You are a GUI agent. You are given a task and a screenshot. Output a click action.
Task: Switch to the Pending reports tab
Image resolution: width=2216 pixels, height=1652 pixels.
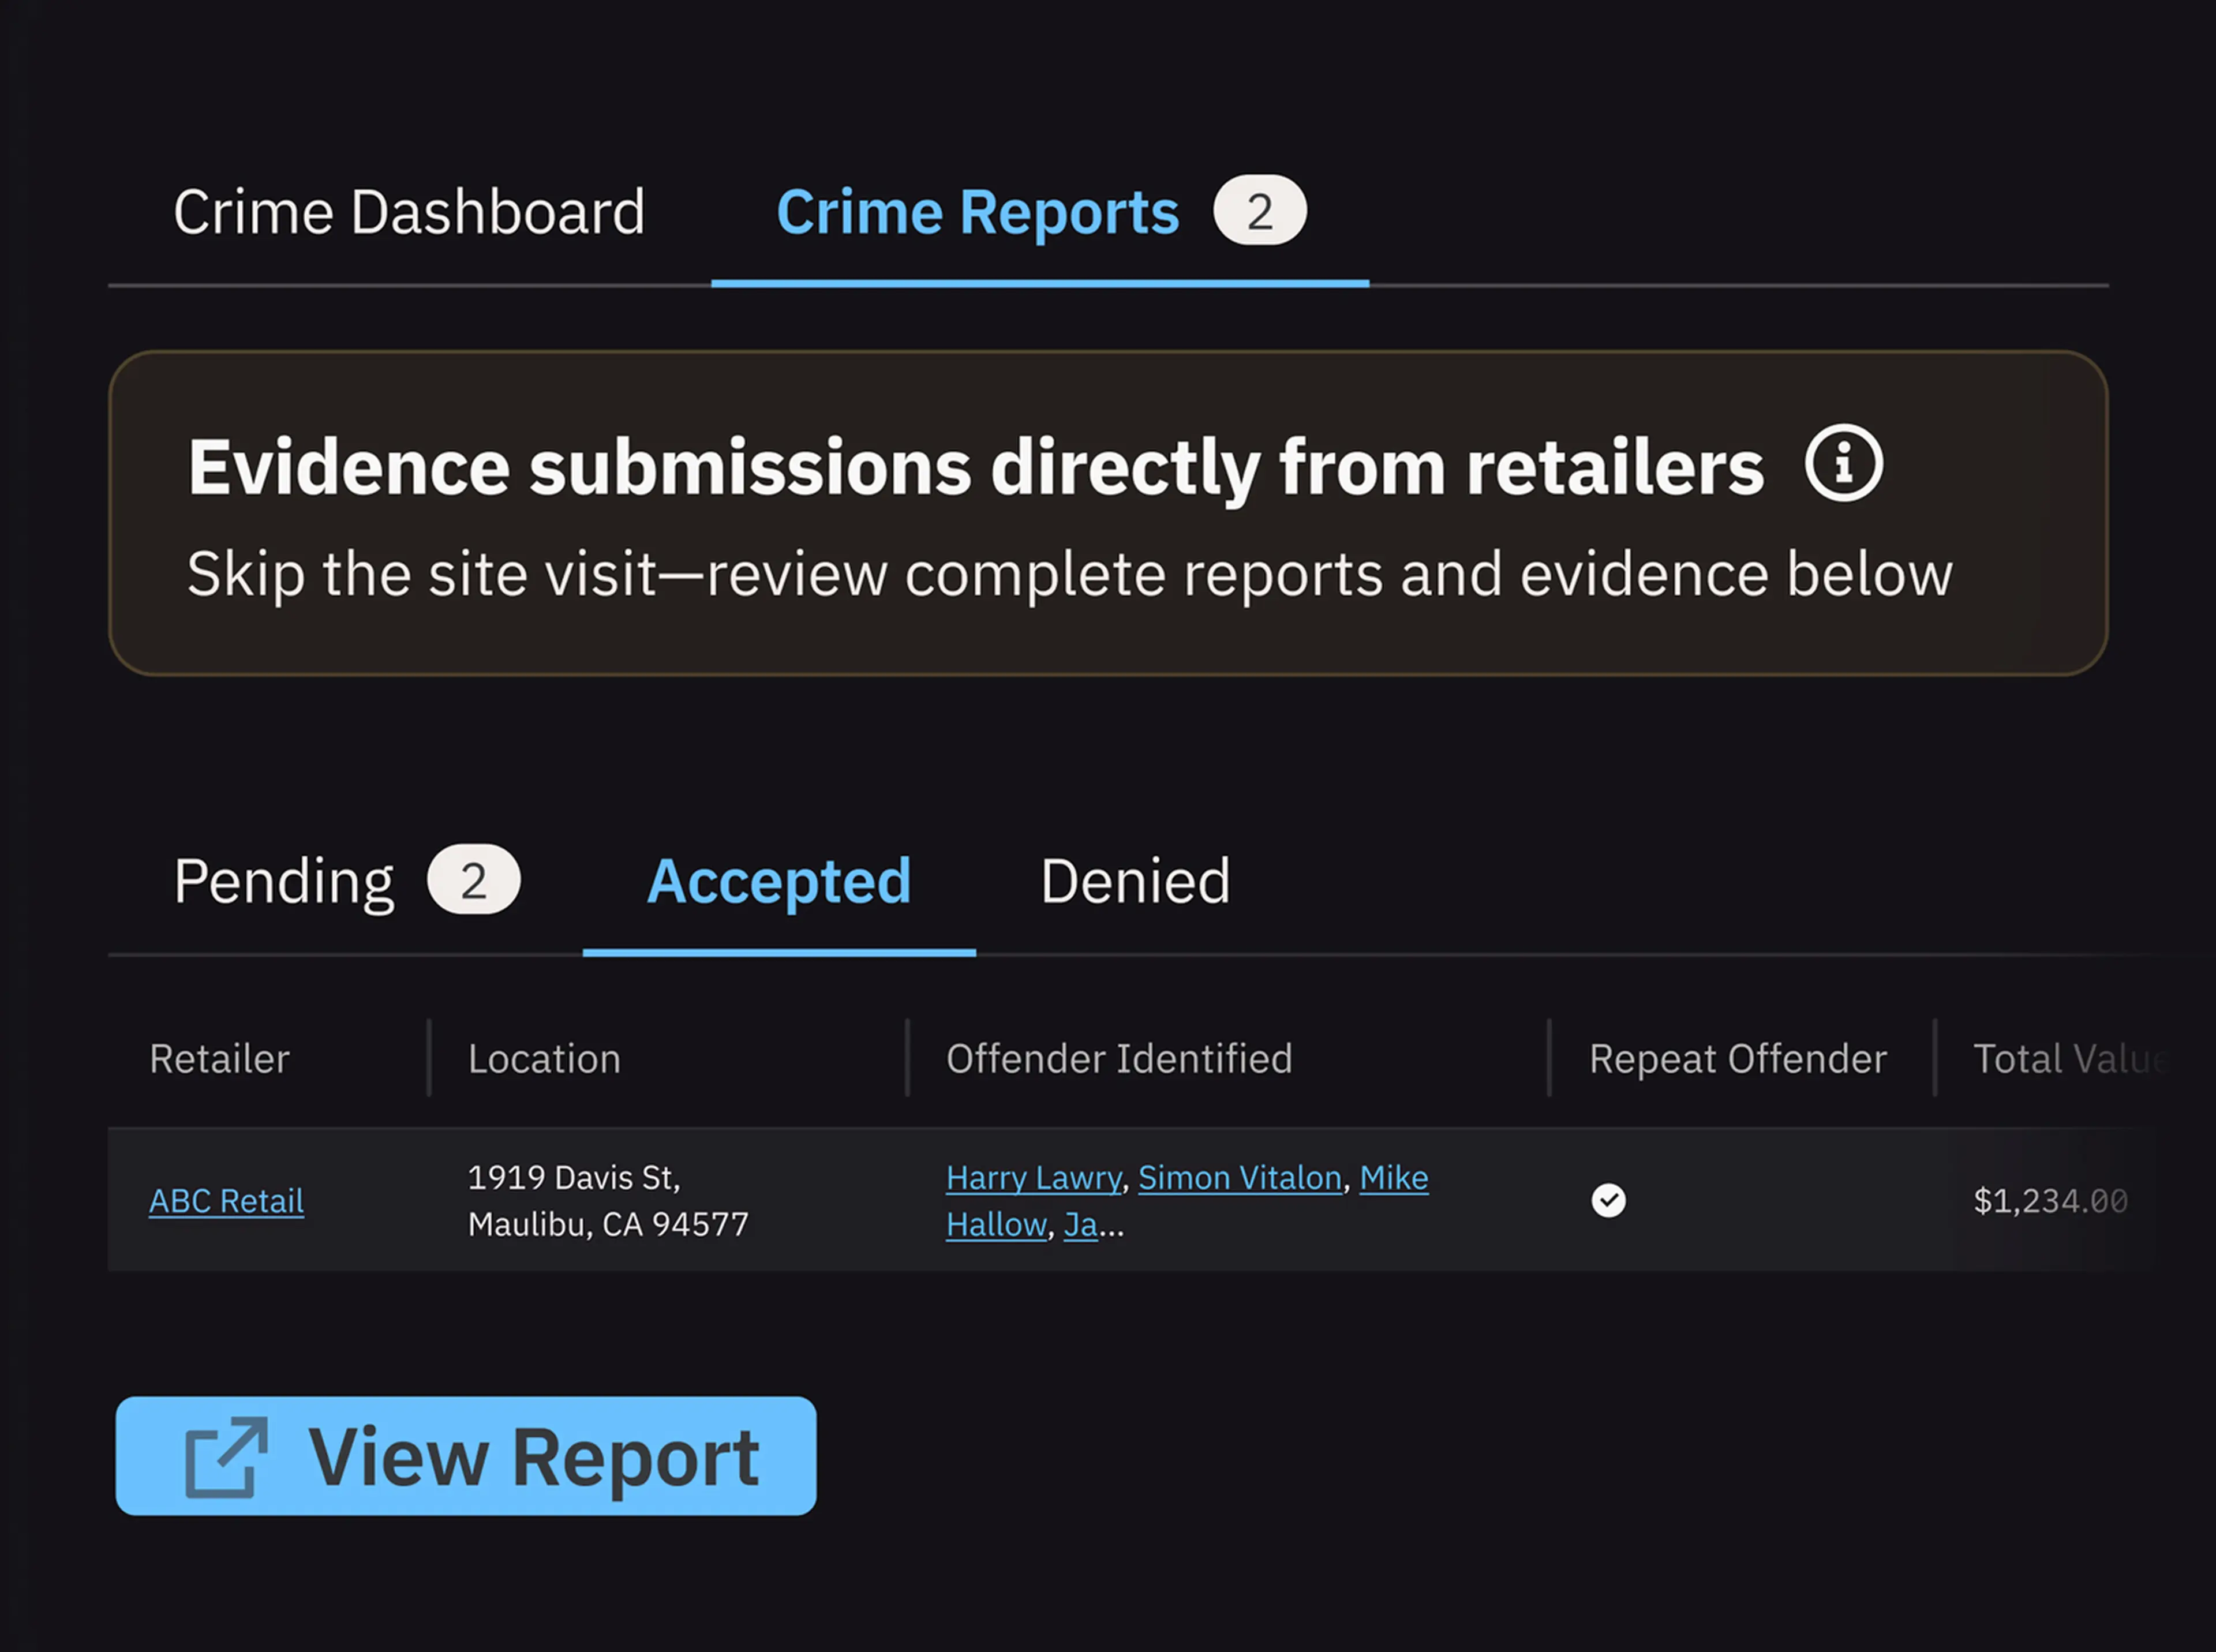click(x=284, y=881)
